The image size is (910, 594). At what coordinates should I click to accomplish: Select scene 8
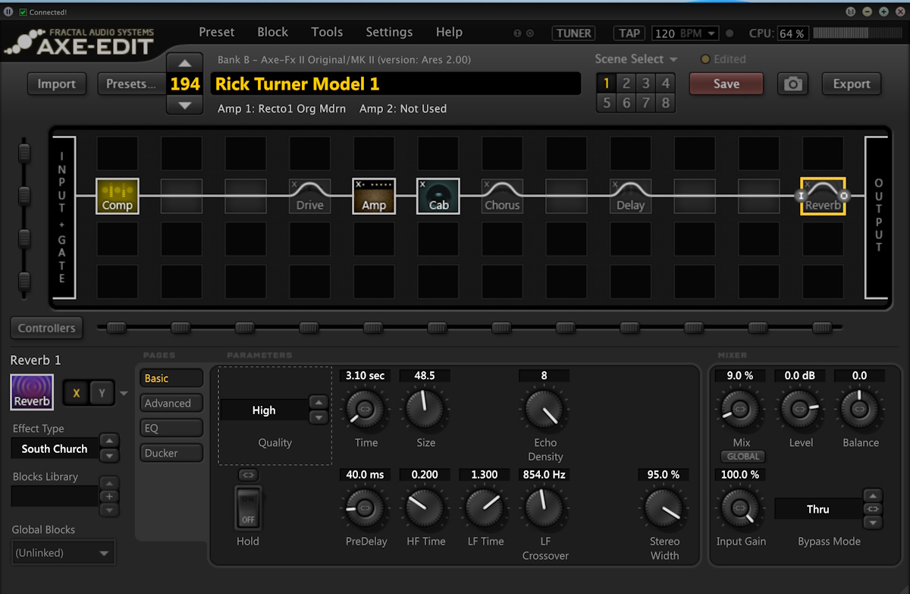click(x=665, y=103)
